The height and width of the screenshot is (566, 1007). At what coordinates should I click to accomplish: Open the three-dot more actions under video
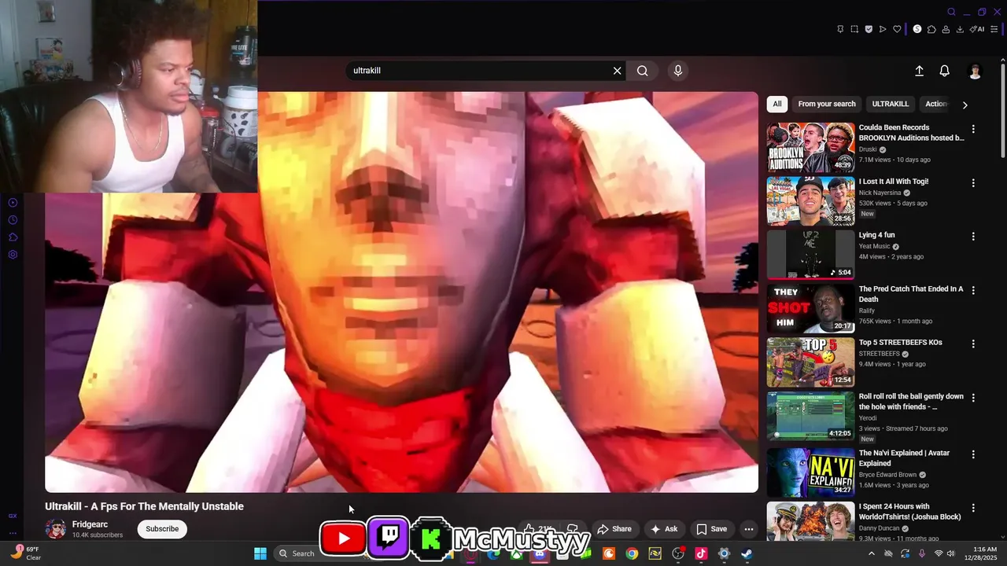[x=749, y=529]
